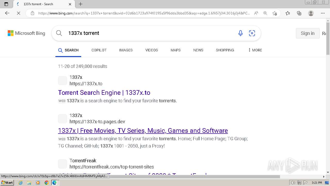Open the Windows Start menu
The width and height of the screenshot is (330, 186).
(7, 183)
